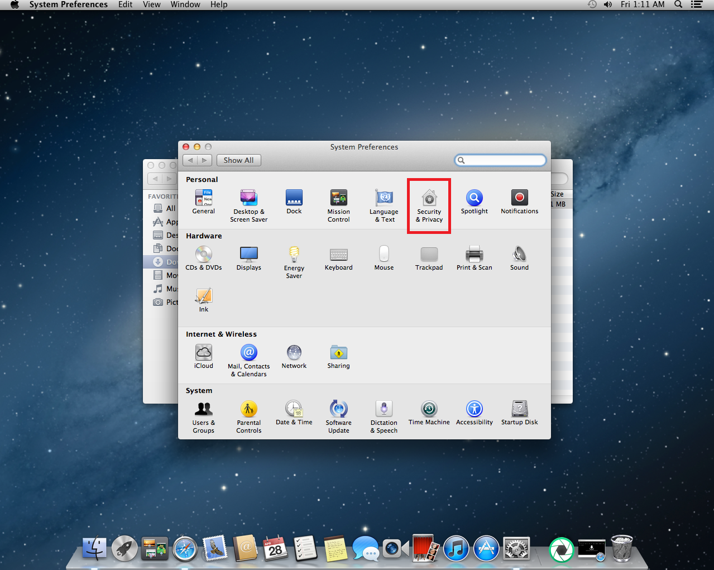Open Photo Booth from the Dock

pyautogui.click(x=426, y=549)
